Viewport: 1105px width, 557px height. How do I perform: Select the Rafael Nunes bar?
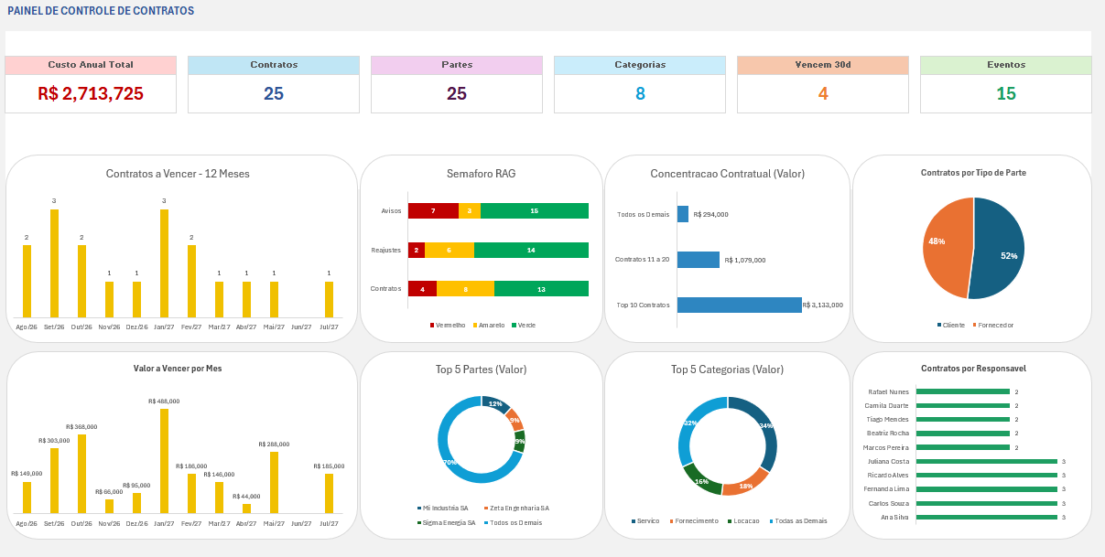[963, 391]
